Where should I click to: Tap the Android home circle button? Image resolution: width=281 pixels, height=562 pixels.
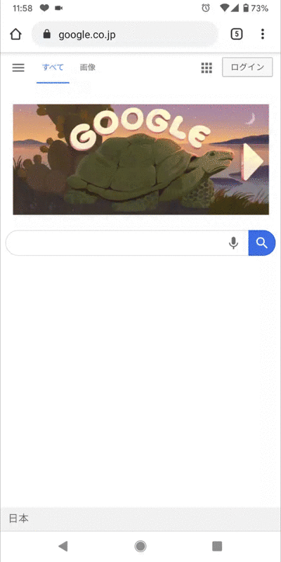140,547
